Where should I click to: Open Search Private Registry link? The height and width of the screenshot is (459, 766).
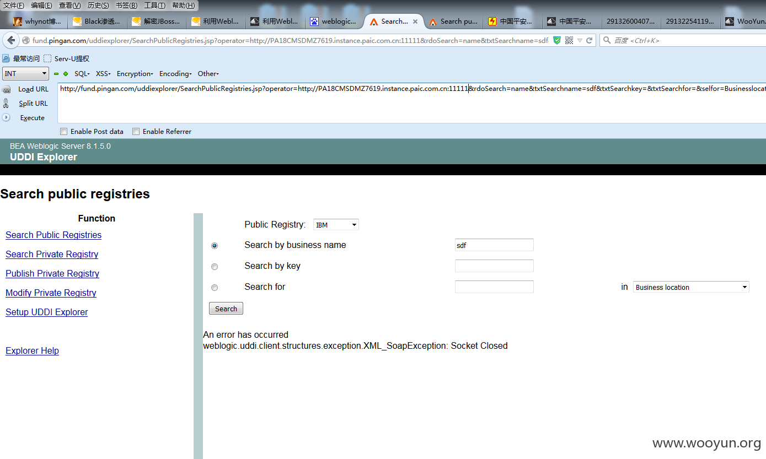[x=52, y=254]
